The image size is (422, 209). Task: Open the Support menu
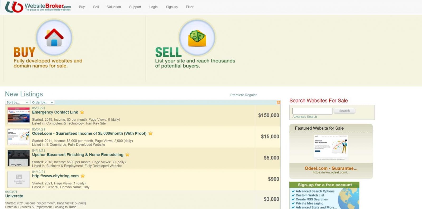point(135,7)
